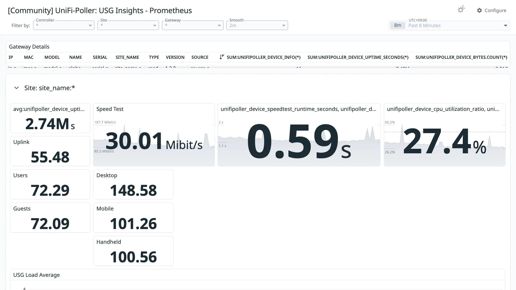Click the Speed Test widget title
516x290 pixels.
coord(110,109)
